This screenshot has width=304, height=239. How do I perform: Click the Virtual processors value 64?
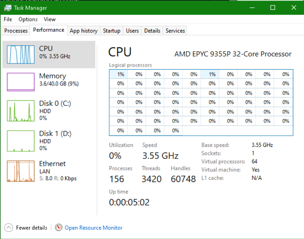254,161
